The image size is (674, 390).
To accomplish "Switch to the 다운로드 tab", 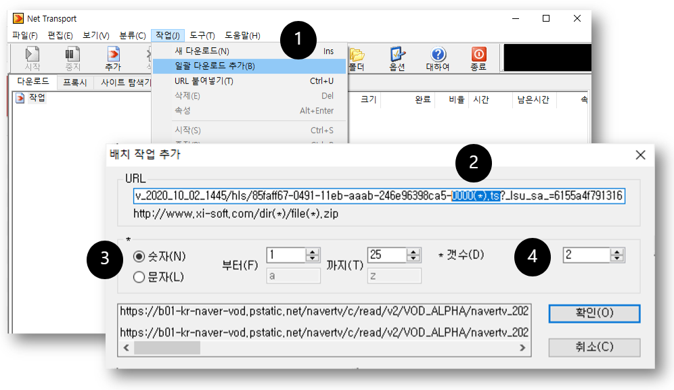I will (x=32, y=81).
